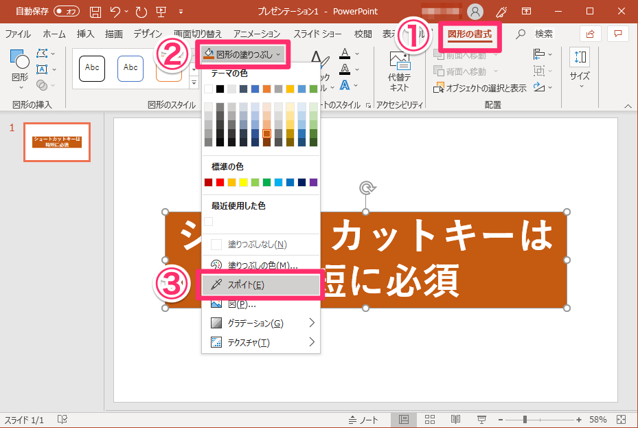Toggle the 自動保存 autosave switch

point(67,12)
